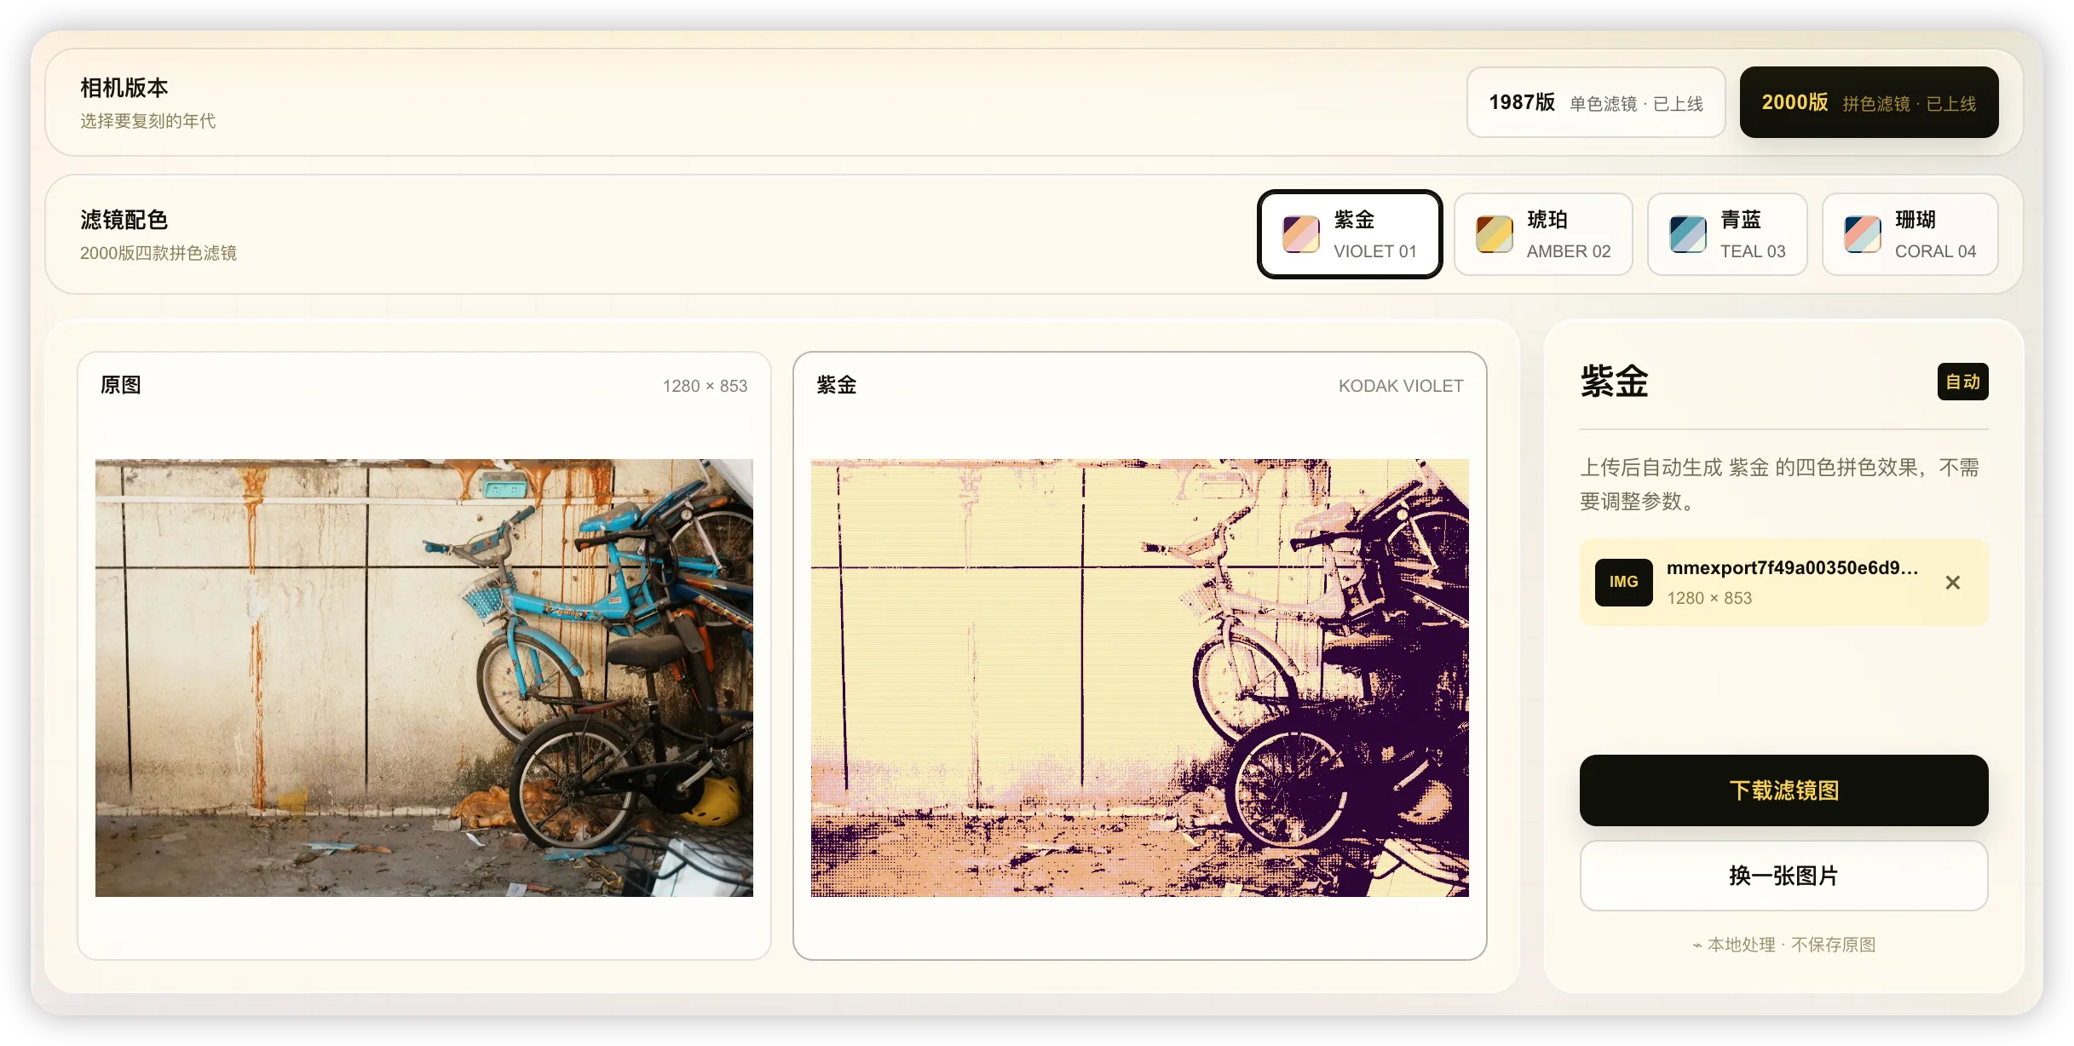The width and height of the screenshot is (2074, 1046).
Task: Choose the 琥珀 AMBER 02 filter
Action: click(x=1543, y=234)
